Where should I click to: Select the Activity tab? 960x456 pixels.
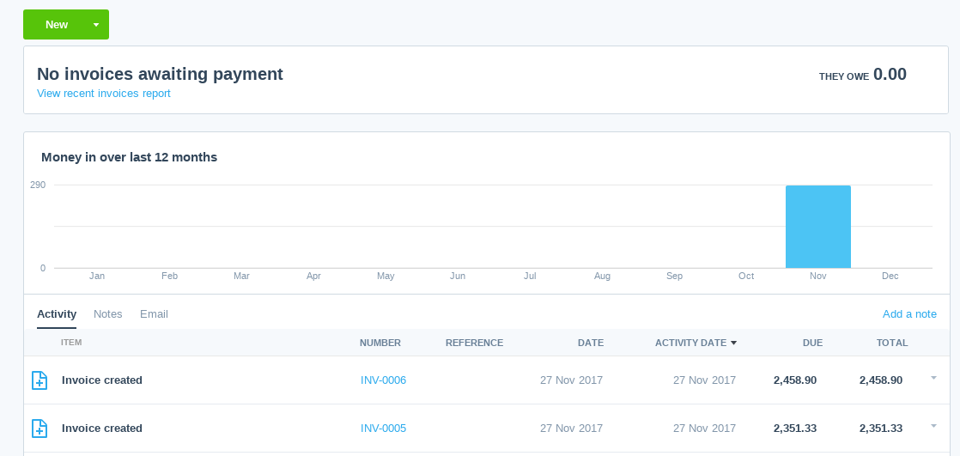(57, 314)
